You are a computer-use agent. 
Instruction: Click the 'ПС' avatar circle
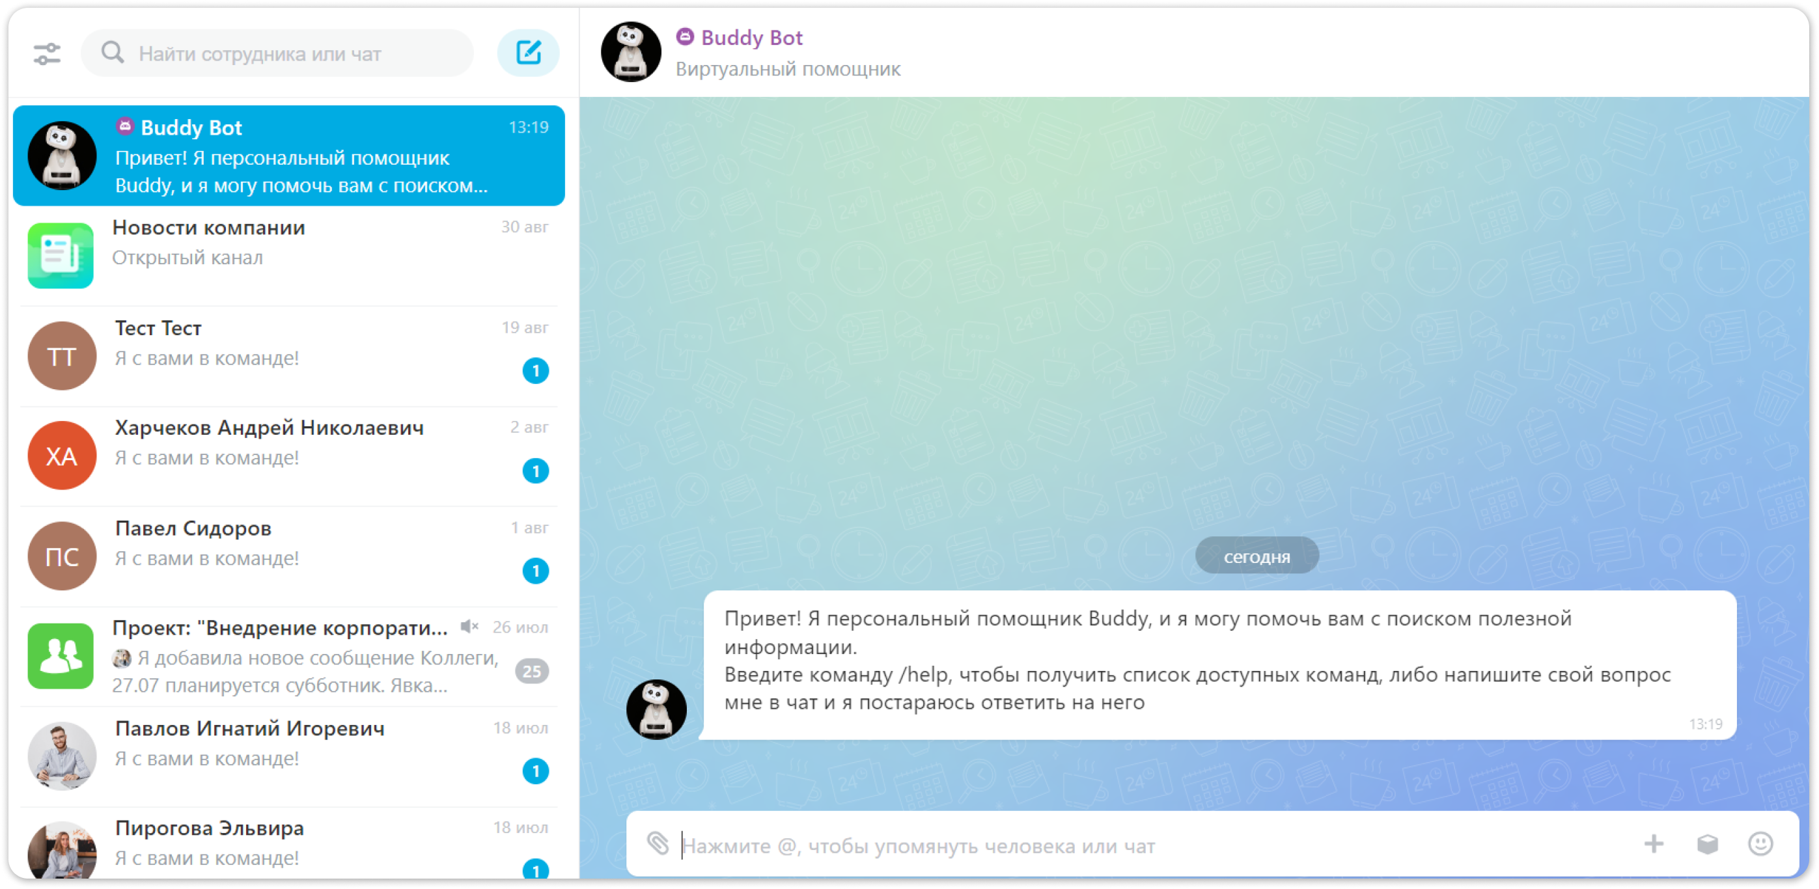pos(62,556)
